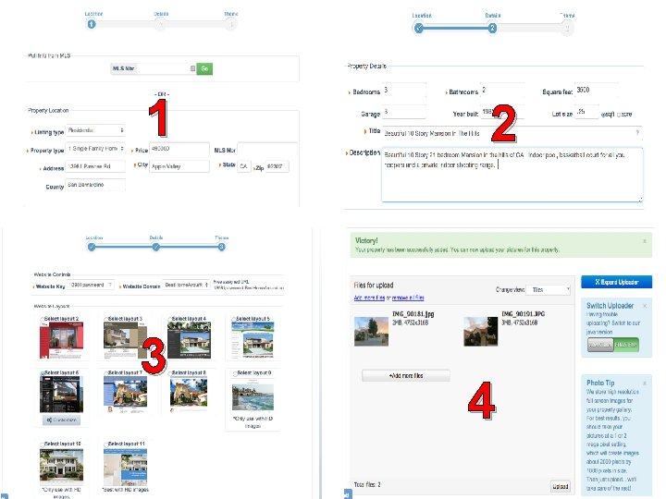This screenshot has width=666, height=499.
Task: Click the +Add more files button
Action: tap(406, 375)
